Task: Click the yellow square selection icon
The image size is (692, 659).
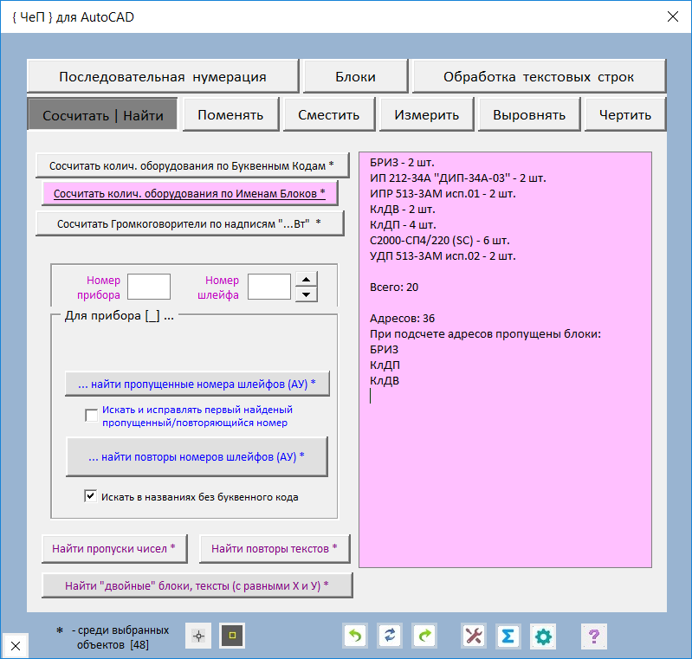Action: pyautogui.click(x=232, y=636)
